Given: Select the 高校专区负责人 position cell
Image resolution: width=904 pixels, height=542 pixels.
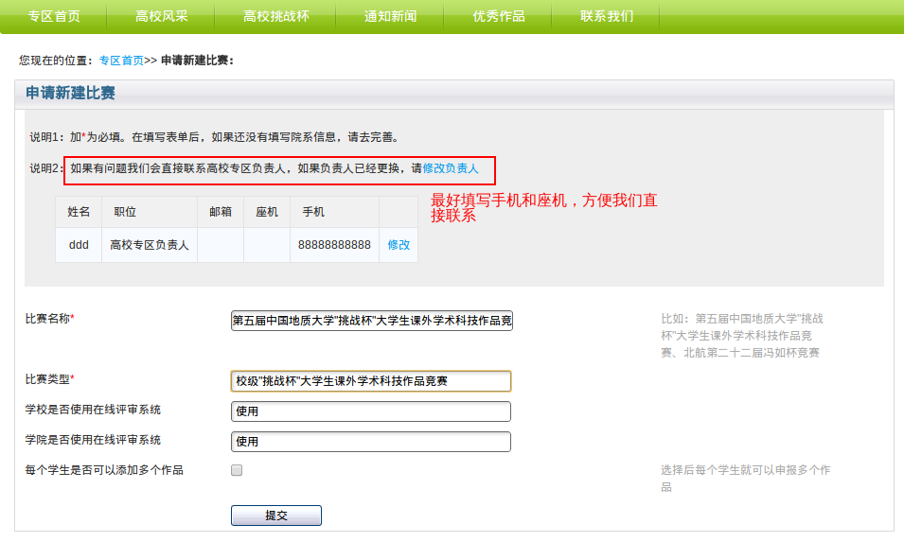Looking at the screenshot, I should pos(150,245).
